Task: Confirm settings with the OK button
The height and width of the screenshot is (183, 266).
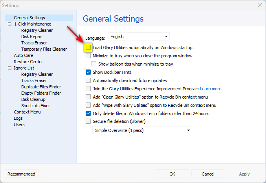Action: (172, 174)
